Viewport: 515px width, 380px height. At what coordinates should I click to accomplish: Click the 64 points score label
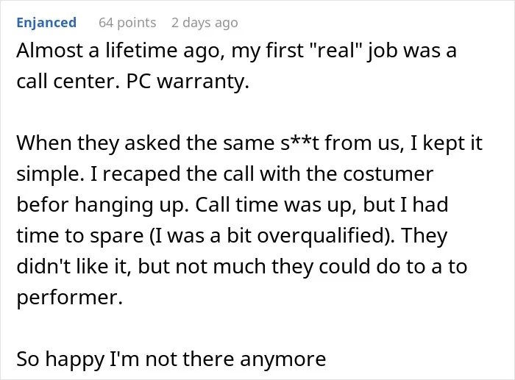127,23
